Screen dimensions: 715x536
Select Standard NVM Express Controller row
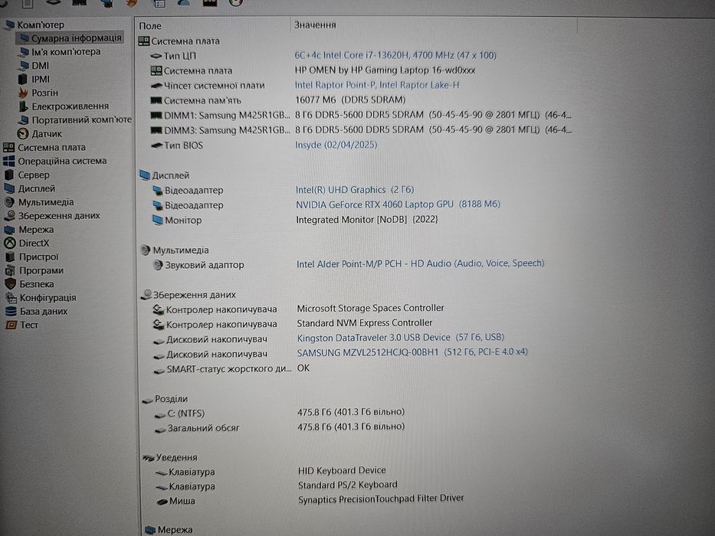(292, 324)
